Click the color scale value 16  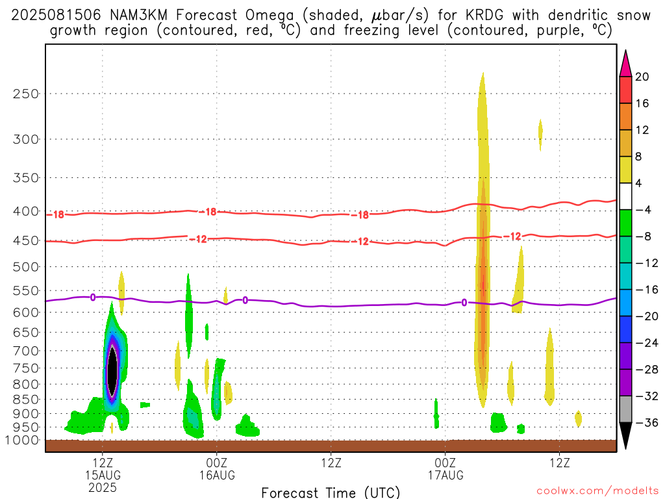click(642, 103)
